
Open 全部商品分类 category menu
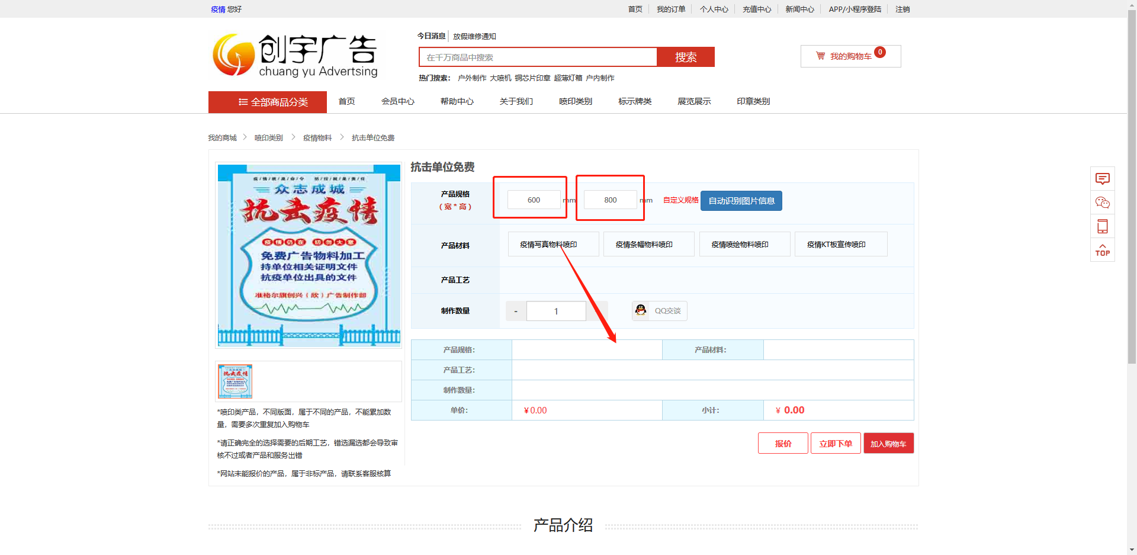268,102
